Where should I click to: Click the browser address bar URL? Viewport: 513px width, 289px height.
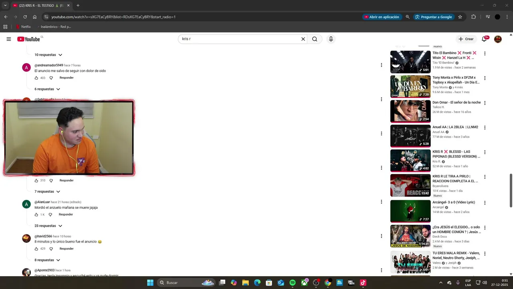(113, 17)
